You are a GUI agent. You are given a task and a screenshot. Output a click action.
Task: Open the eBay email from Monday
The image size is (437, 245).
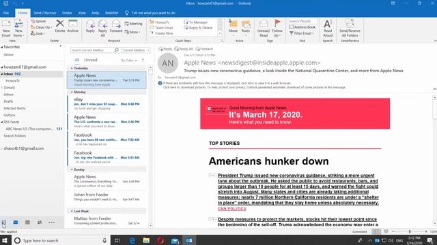[x=107, y=103]
